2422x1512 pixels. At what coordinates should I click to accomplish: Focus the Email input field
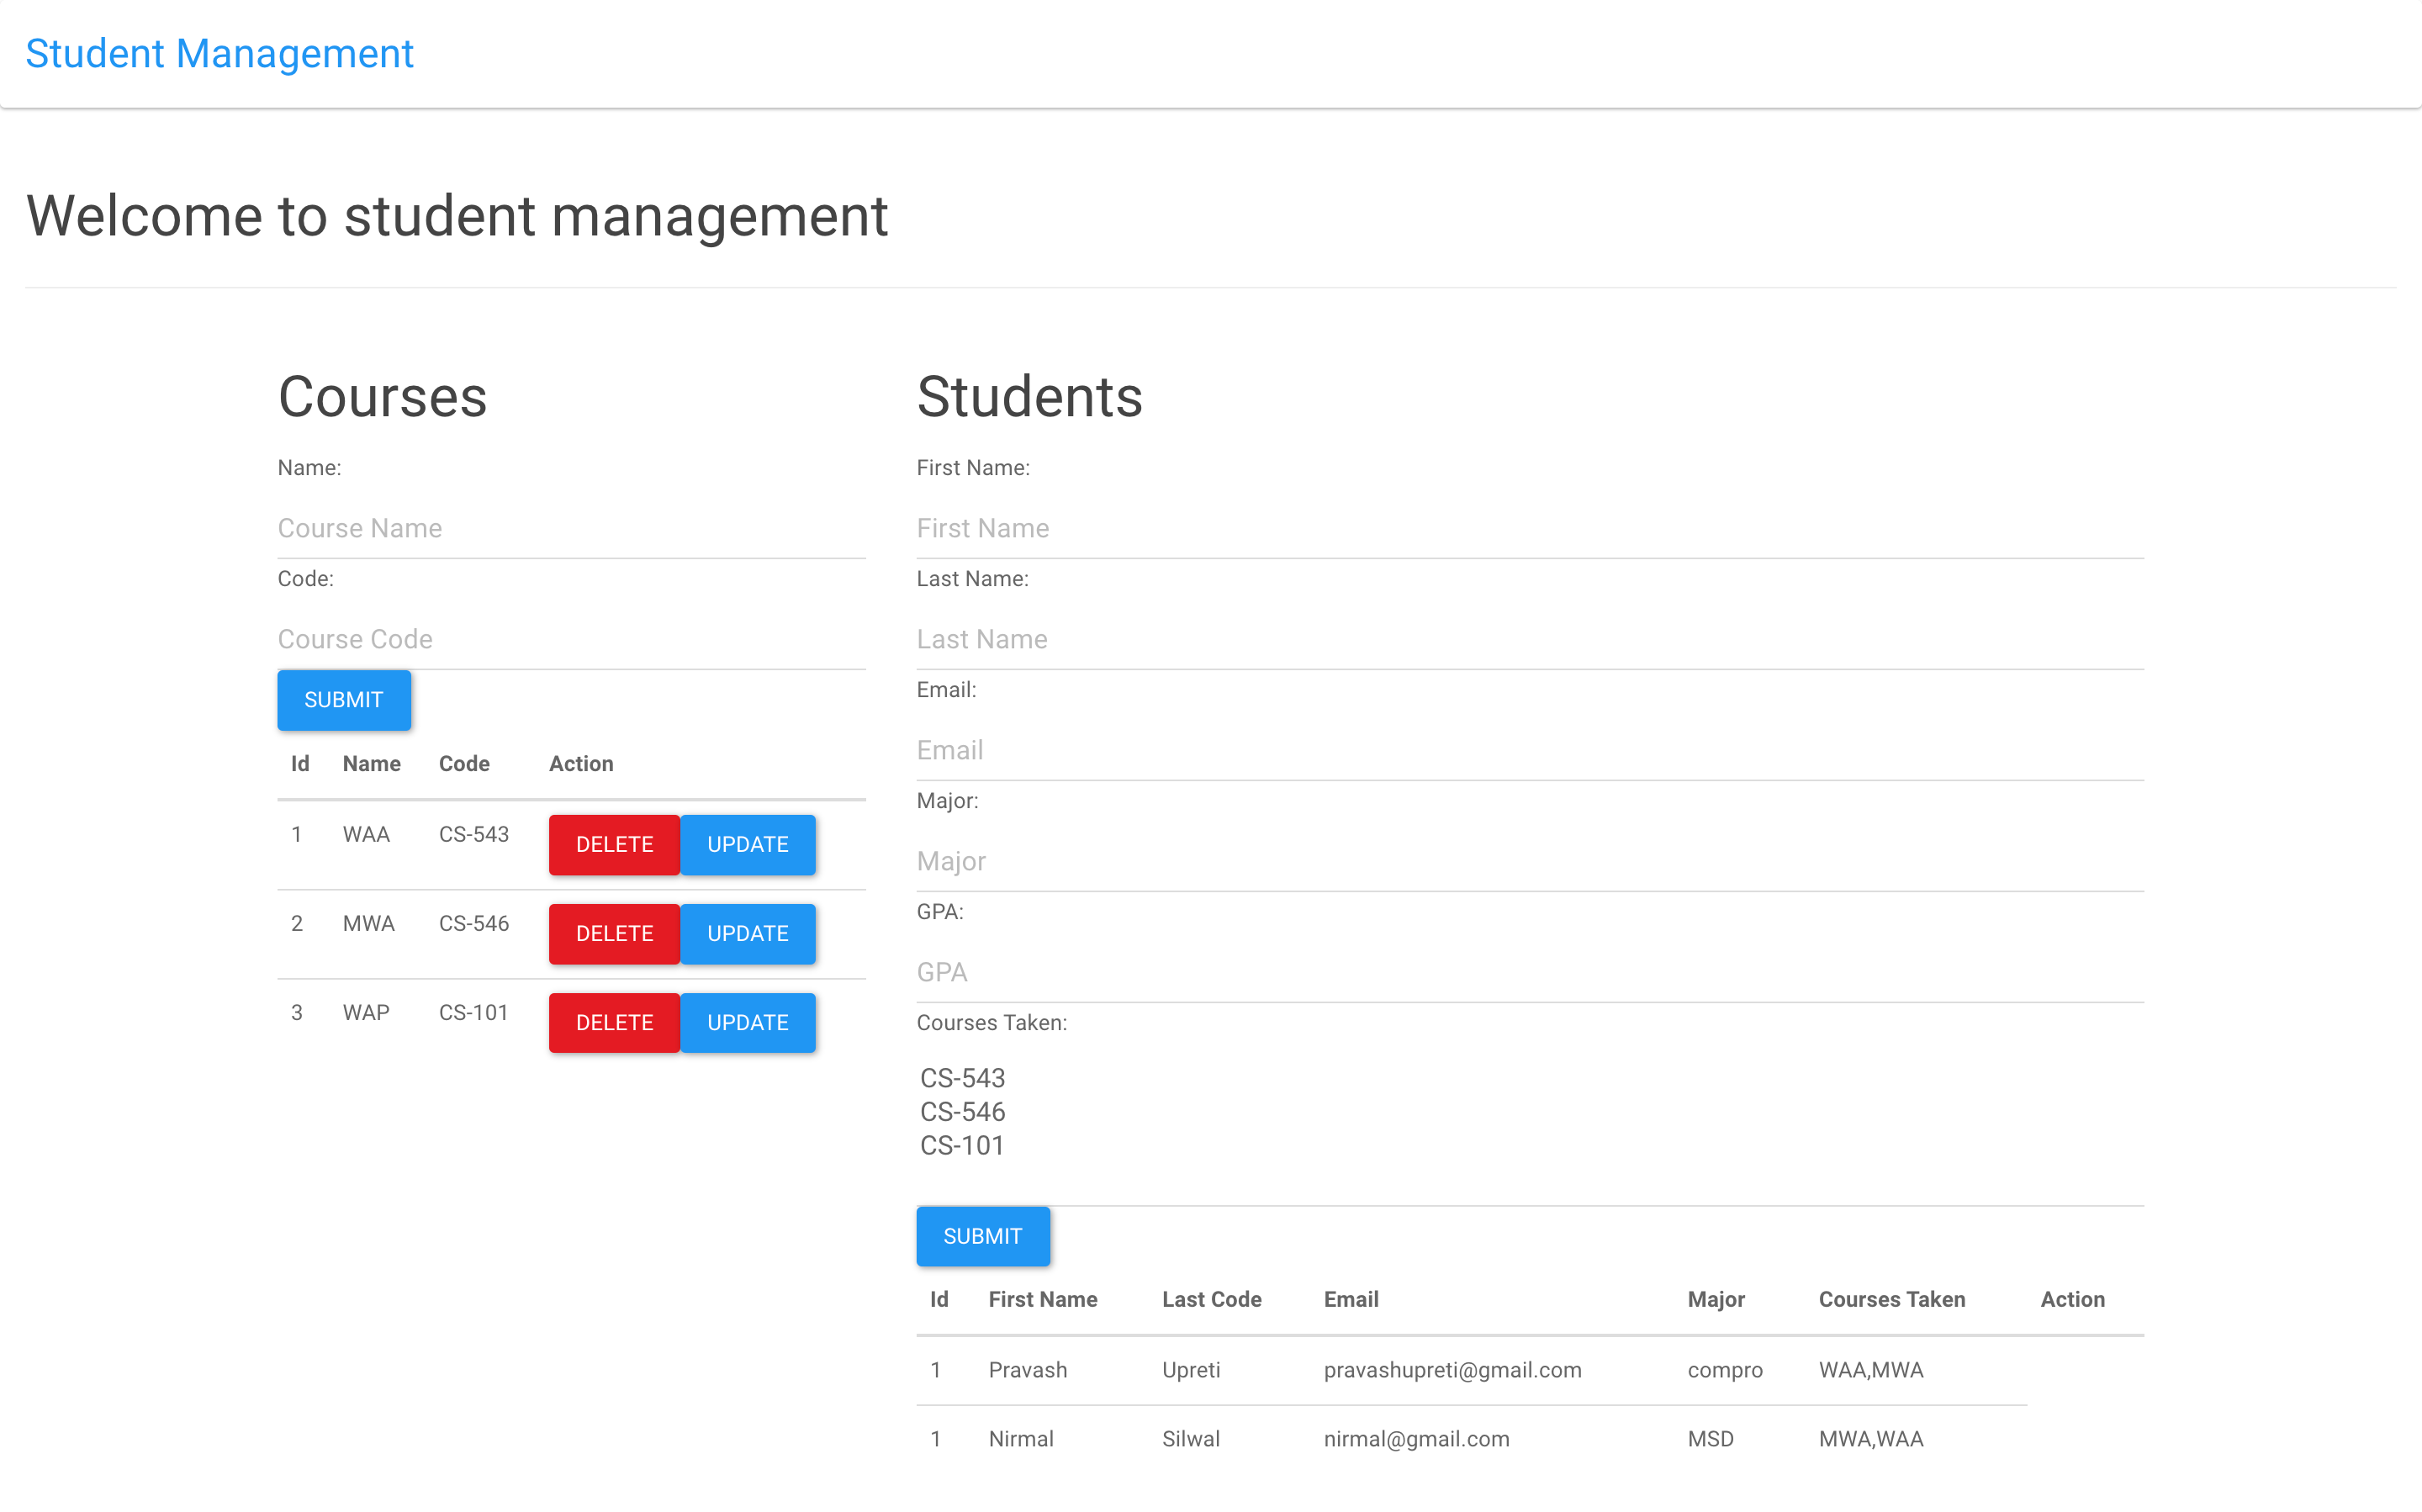pyautogui.click(x=1529, y=750)
